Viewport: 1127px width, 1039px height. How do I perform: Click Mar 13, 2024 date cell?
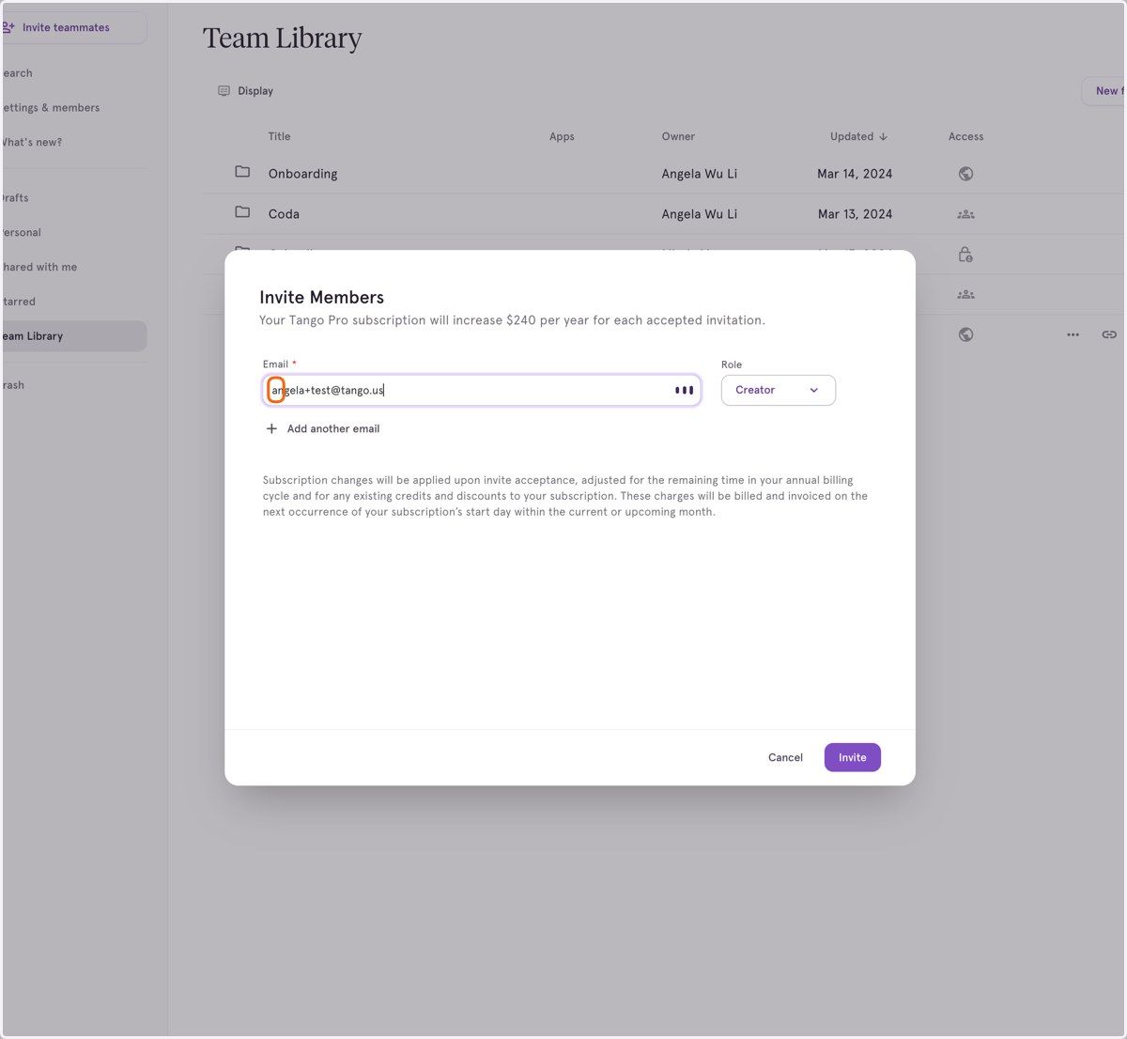pyautogui.click(x=855, y=214)
